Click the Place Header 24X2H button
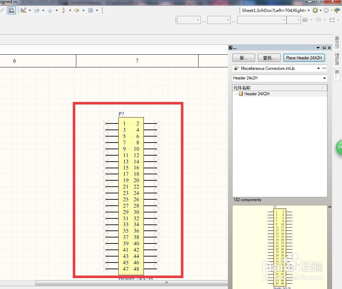The height and width of the screenshot is (289, 342). coord(304,58)
